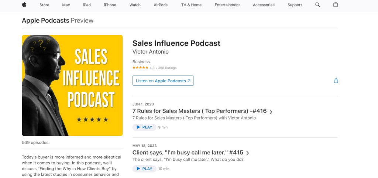Image resolution: width=378 pixels, height=178 pixels.
Task: Click the 308 Ratings text
Action: [167, 68]
